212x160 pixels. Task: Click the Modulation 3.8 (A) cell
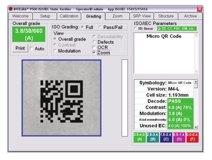(180, 113)
